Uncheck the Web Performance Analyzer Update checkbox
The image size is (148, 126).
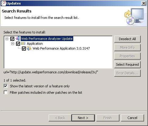(x=12, y=39)
